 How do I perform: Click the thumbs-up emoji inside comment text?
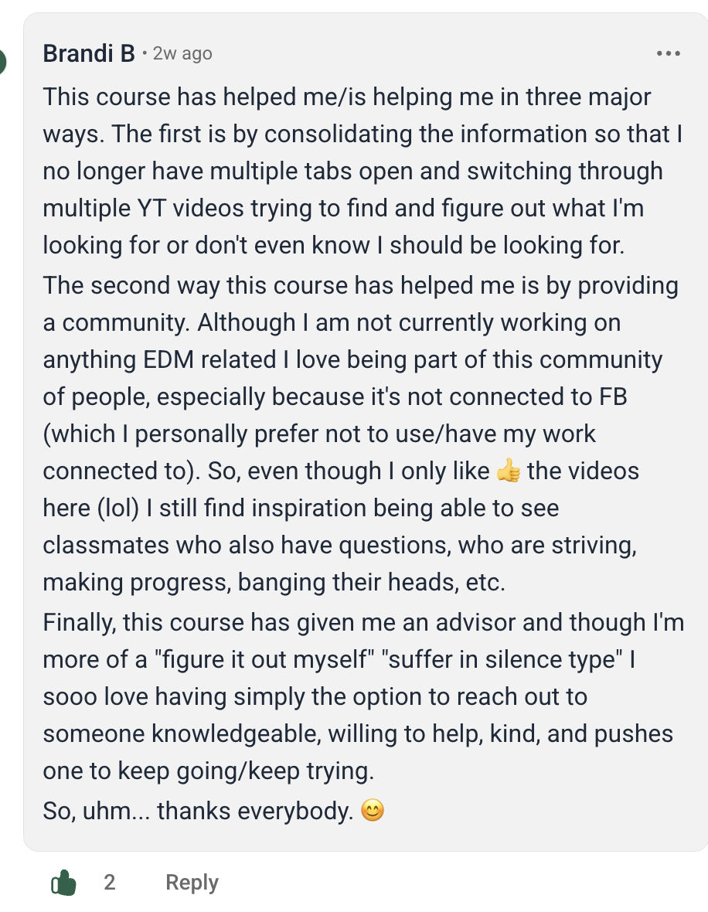pos(509,471)
